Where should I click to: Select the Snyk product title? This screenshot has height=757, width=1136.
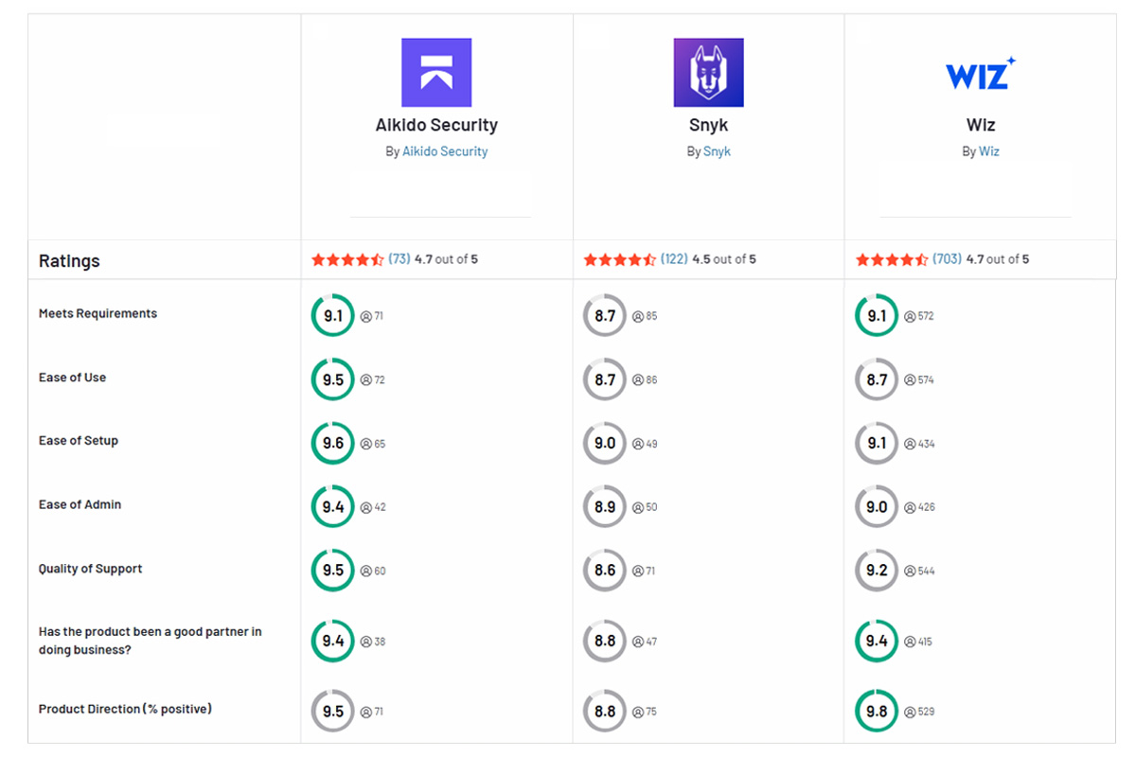pos(708,125)
